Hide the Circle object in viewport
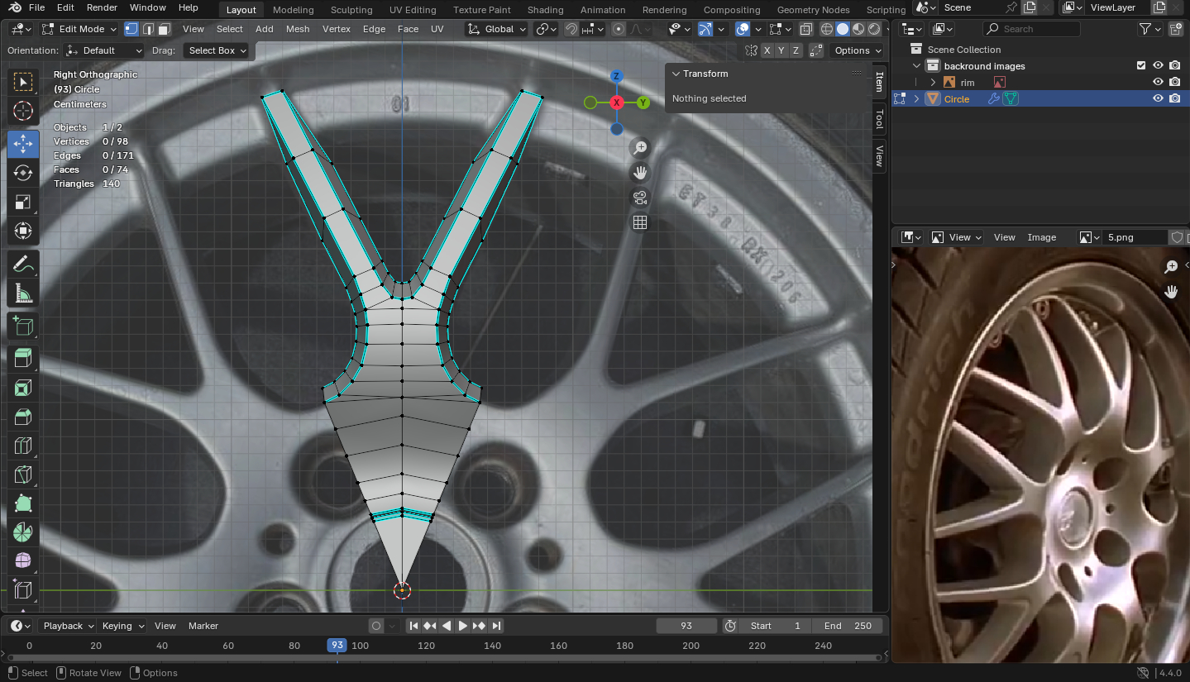1190x682 pixels. (x=1158, y=99)
